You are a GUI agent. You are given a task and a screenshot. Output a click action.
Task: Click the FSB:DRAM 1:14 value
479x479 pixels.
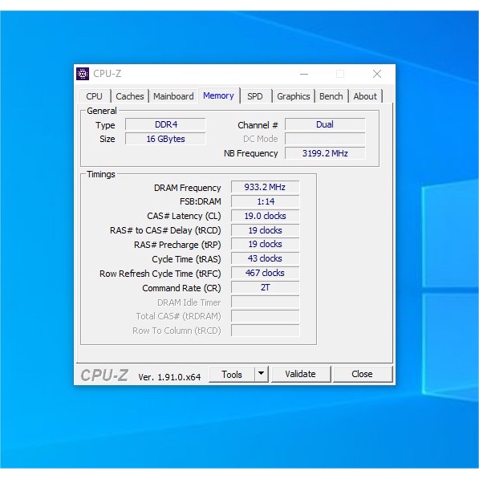(265, 201)
